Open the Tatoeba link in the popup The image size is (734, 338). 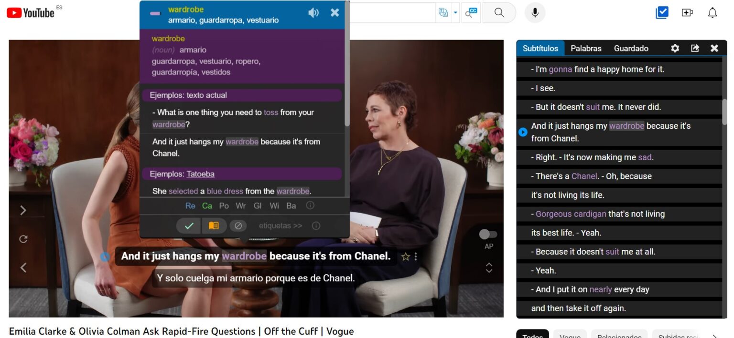[200, 174]
